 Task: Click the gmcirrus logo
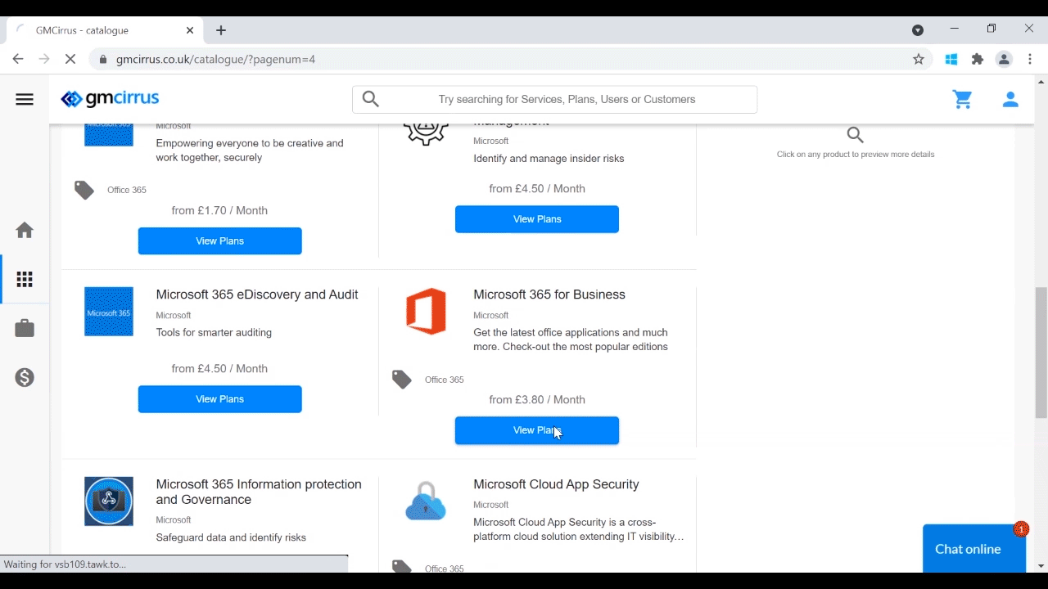[x=111, y=99]
